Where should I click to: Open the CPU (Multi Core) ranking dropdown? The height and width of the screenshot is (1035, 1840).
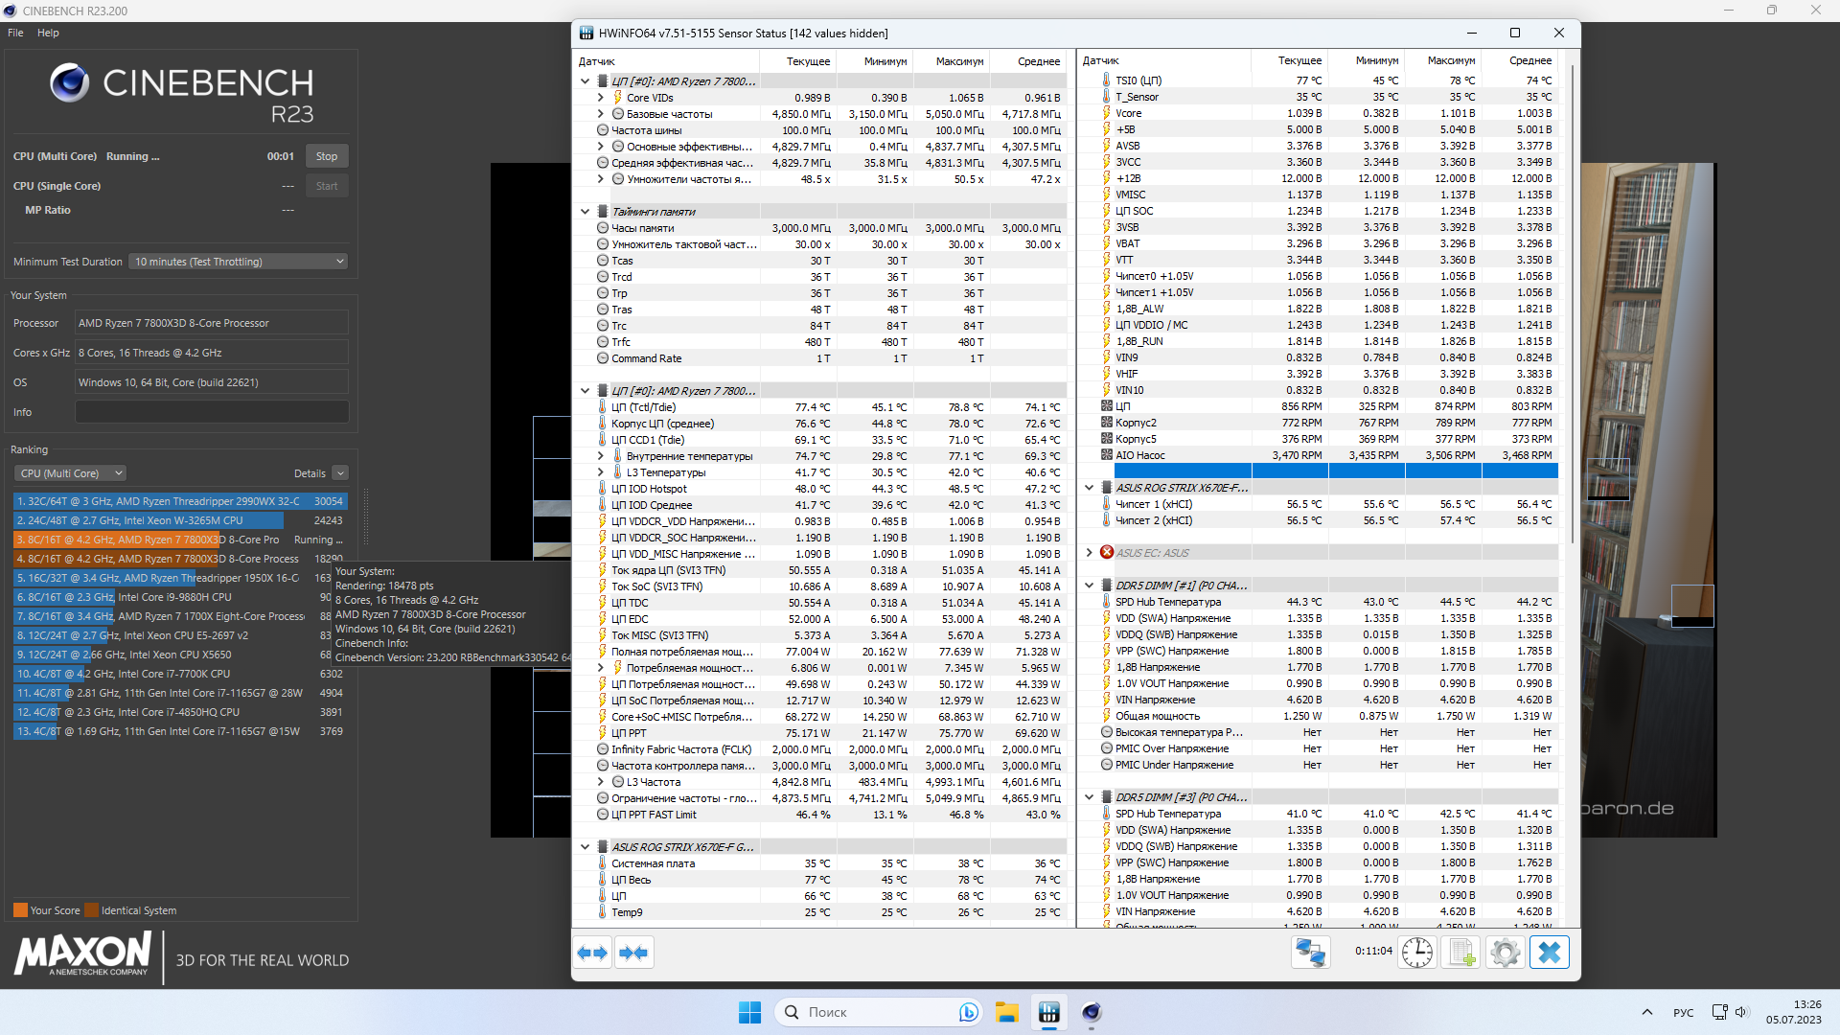coord(71,473)
